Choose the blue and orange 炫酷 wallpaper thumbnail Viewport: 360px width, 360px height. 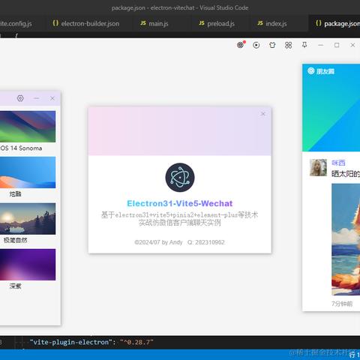(28, 172)
